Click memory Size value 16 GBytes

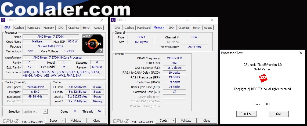click(141, 42)
